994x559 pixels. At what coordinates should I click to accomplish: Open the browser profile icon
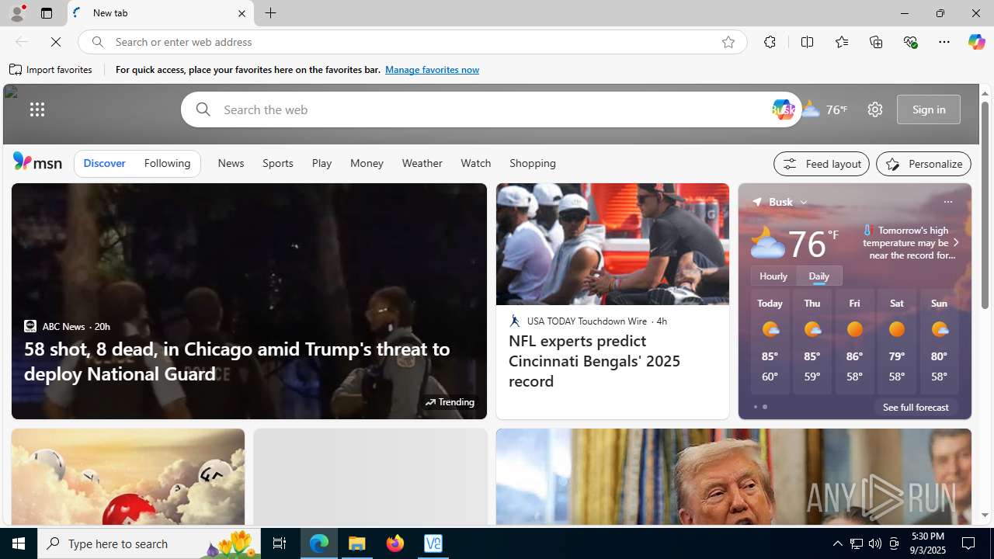[x=16, y=13]
